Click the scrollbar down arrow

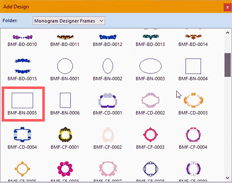pos(228,177)
